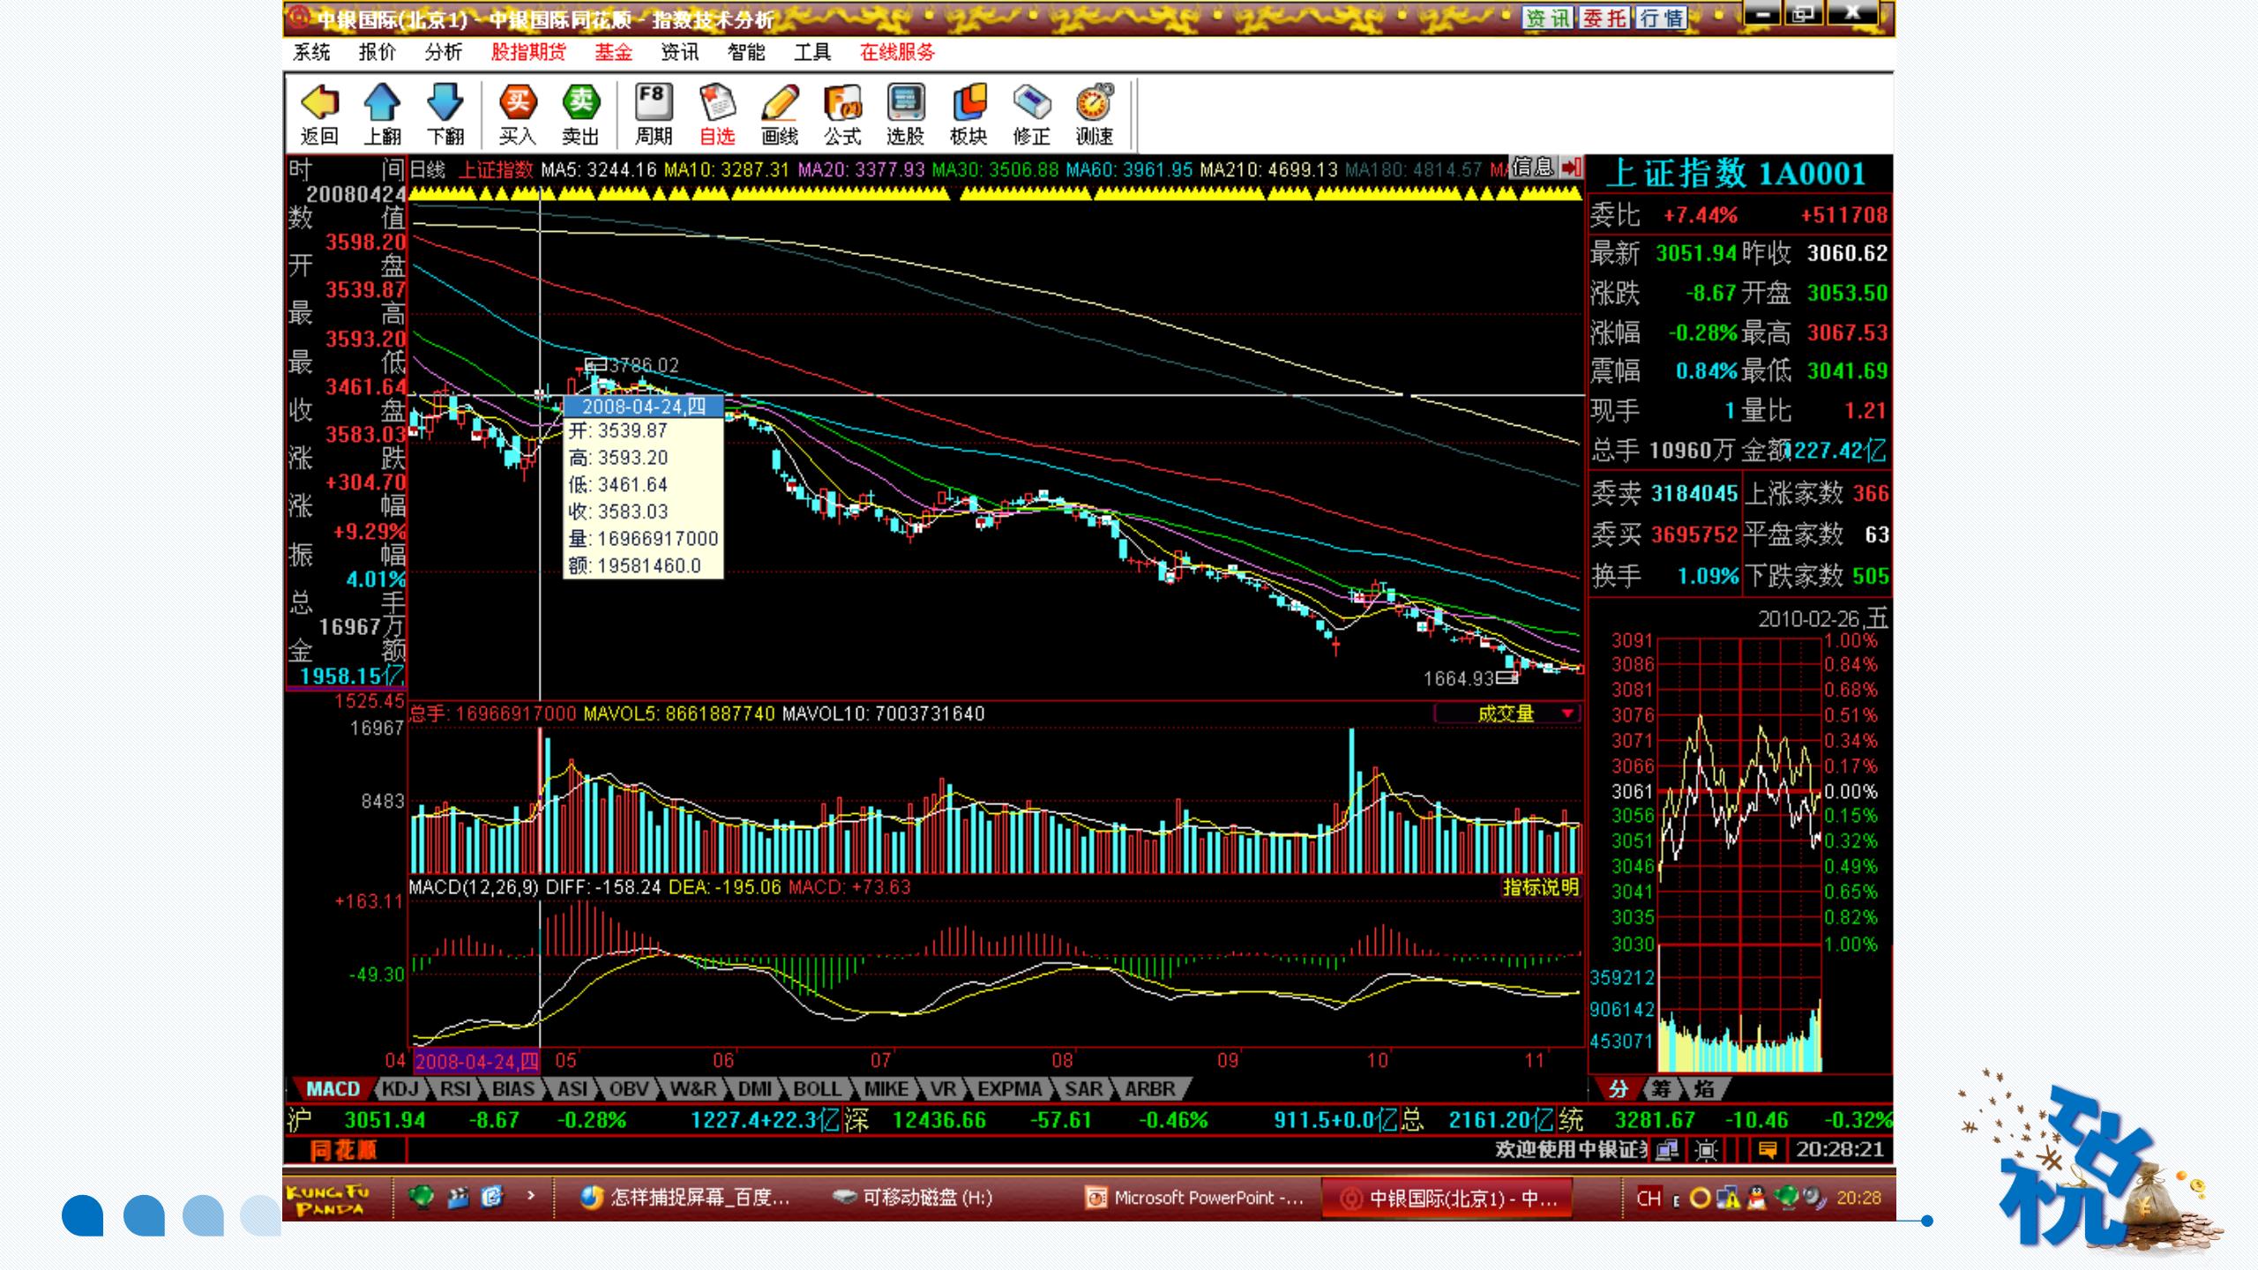
Task: Run the 测速 speed test tool
Action: 1094,105
